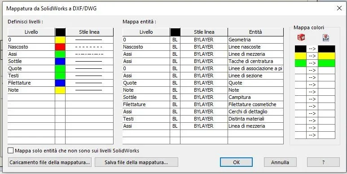Click the 'Nascosto' level name in Definisci livelli

pyautogui.click(x=18, y=47)
